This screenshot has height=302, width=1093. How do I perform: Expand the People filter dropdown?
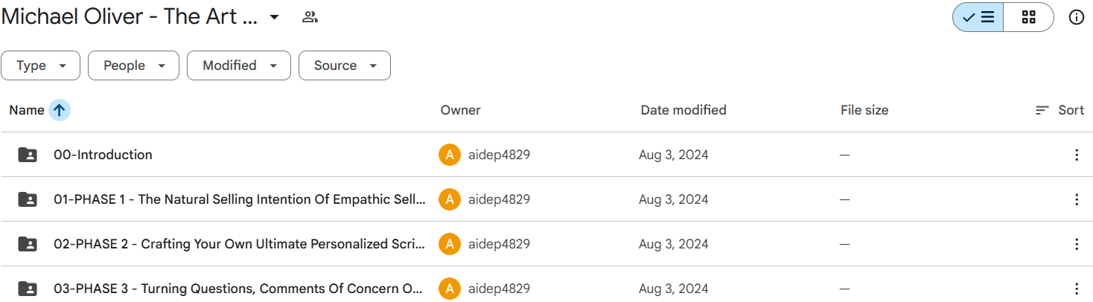[x=133, y=65]
